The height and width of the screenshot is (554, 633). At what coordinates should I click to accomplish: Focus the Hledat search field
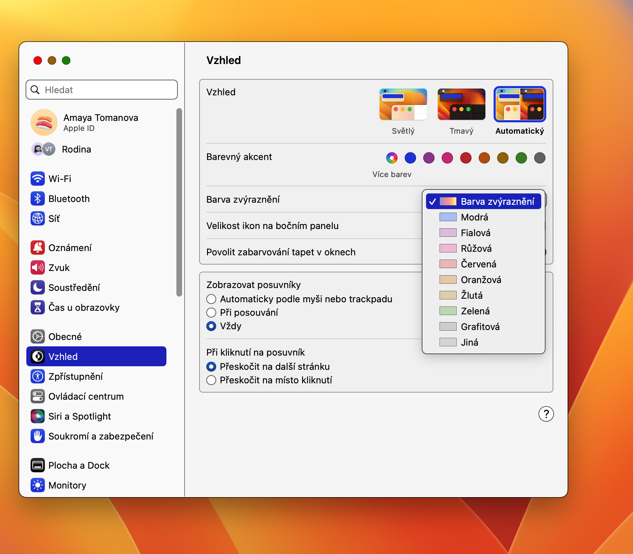pyautogui.click(x=102, y=90)
